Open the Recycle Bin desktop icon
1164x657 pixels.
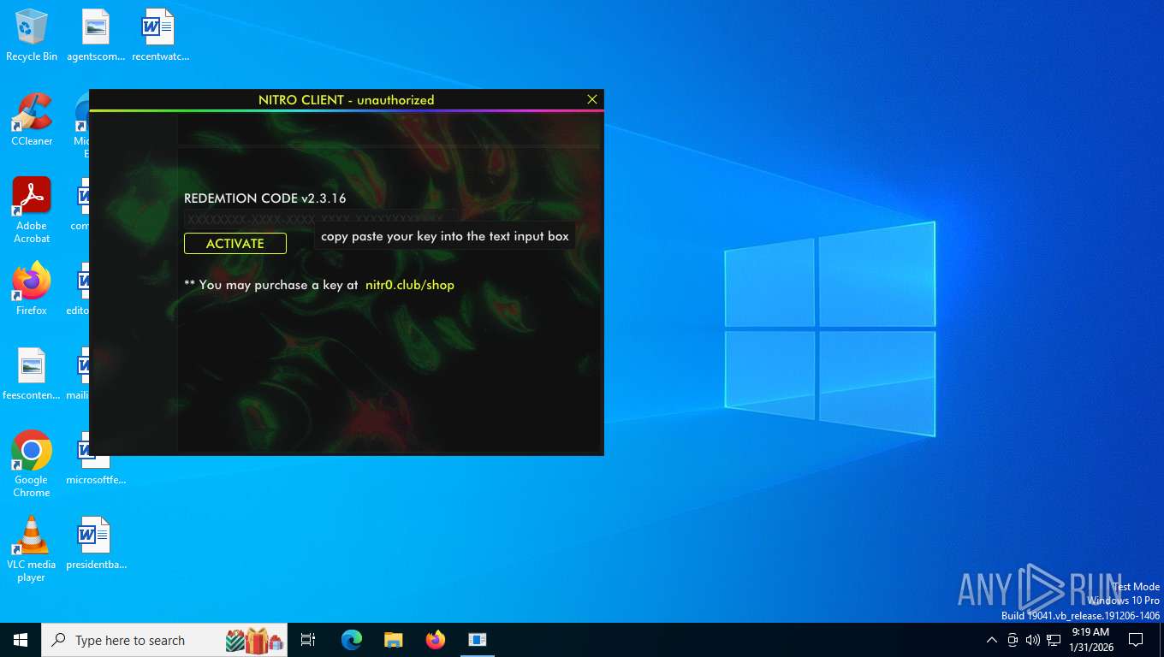pyautogui.click(x=32, y=36)
